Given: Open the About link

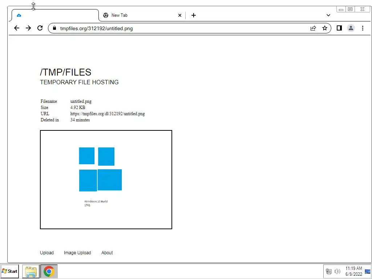Looking at the screenshot, I should [107, 253].
